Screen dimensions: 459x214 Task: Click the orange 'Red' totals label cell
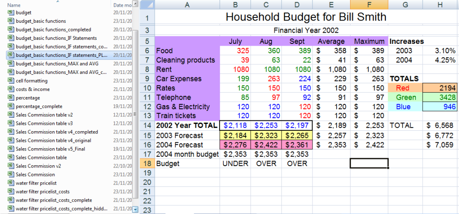click(405, 88)
